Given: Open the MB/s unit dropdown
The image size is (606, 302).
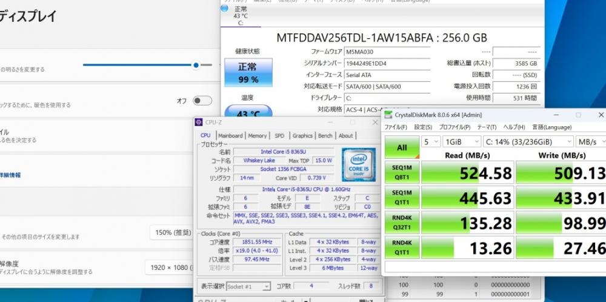Looking at the screenshot, I should coord(590,142).
